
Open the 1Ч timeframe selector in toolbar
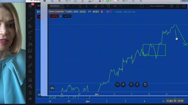pos(68,6)
